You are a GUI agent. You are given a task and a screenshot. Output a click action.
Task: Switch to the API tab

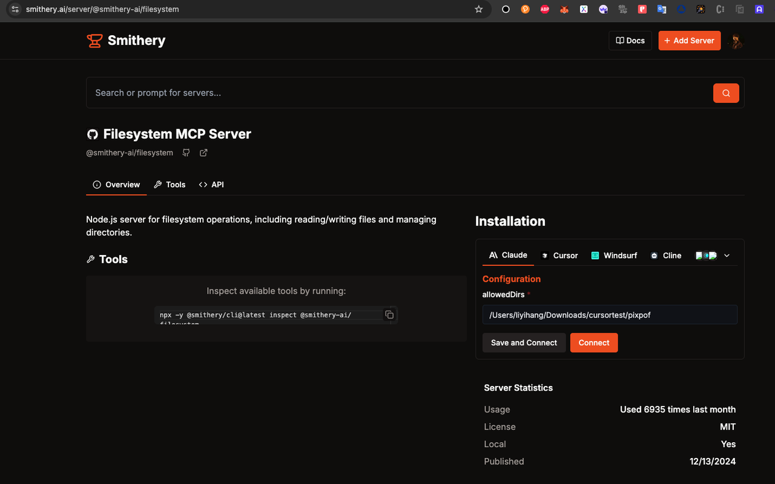tap(211, 185)
